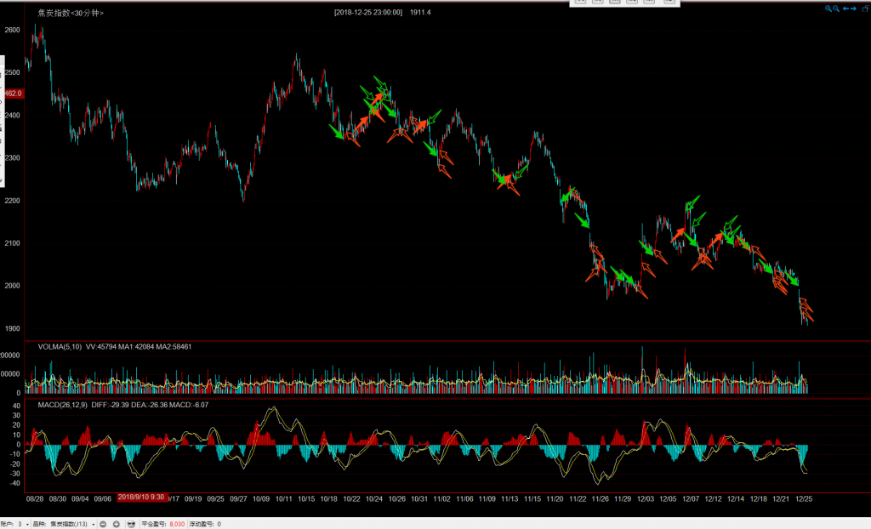Click the zoom out magnifier icon
Screen dimensions: 871x529
[x=837, y=9]
